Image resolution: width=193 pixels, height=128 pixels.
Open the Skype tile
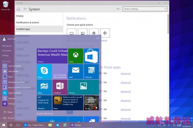[x=44, y=72]
